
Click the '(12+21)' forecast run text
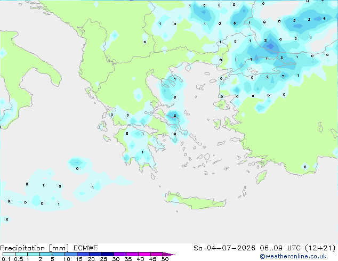(x=320, y=248)
